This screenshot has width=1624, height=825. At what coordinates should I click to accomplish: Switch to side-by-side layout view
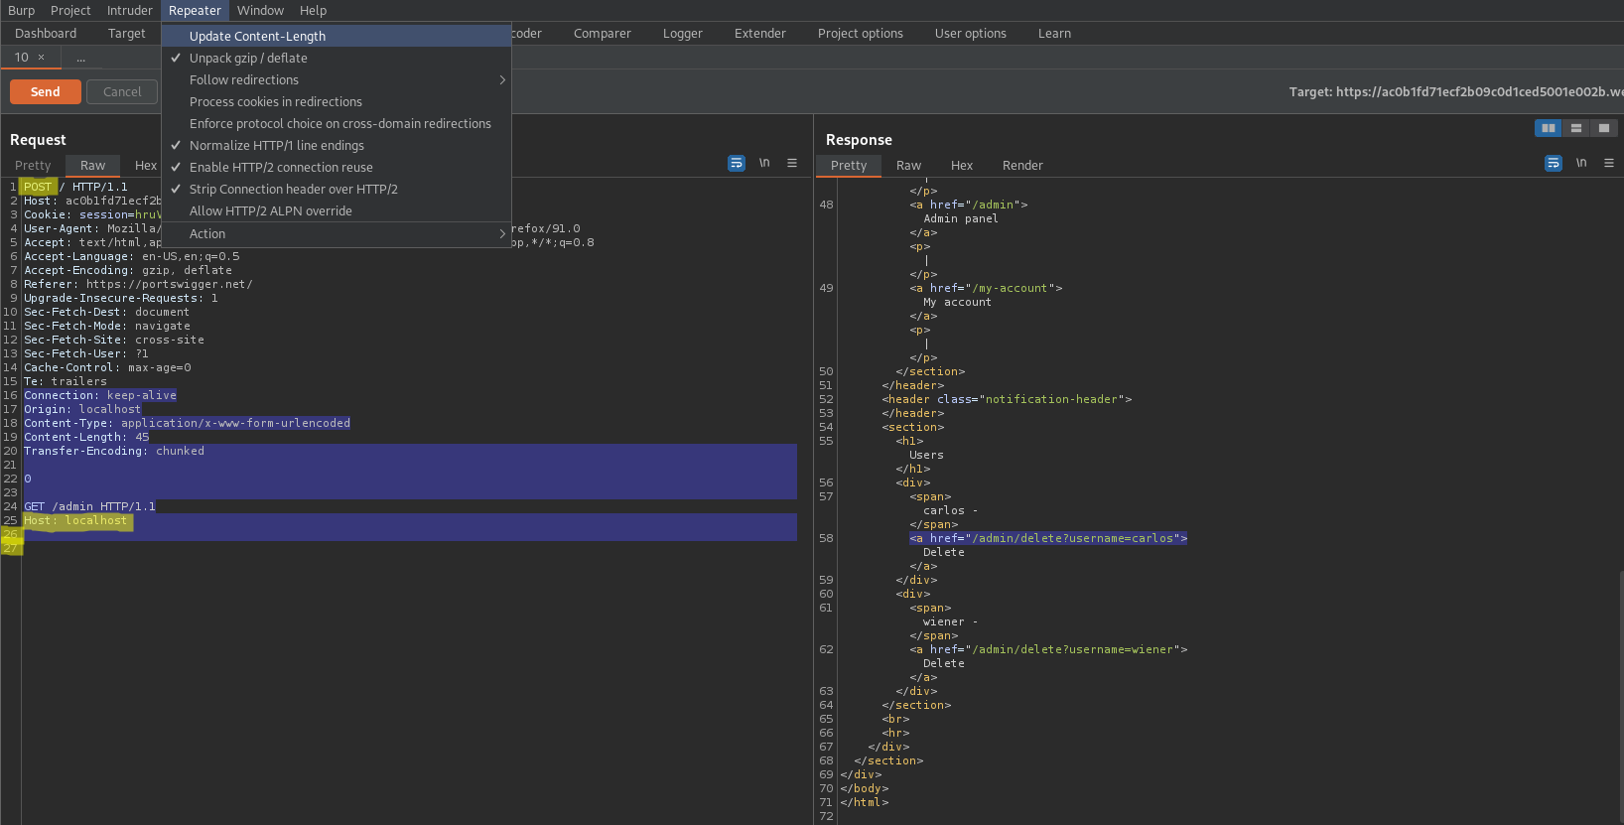coord(1548,128)
